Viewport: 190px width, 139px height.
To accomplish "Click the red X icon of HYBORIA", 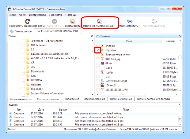I will pyautogui.click(x=28, y=80).
